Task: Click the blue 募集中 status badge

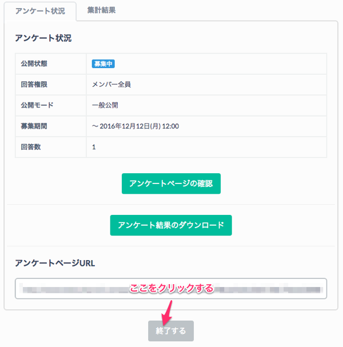Action: pos(103,63)
